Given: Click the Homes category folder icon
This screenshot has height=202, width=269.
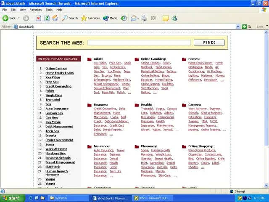Looking at the screenshot, I should point(184,59).
